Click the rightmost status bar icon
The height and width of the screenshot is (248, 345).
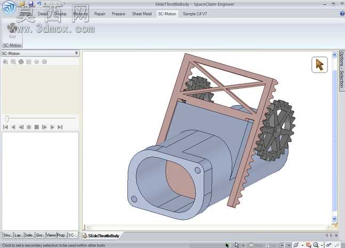click(x=337, y=245)
